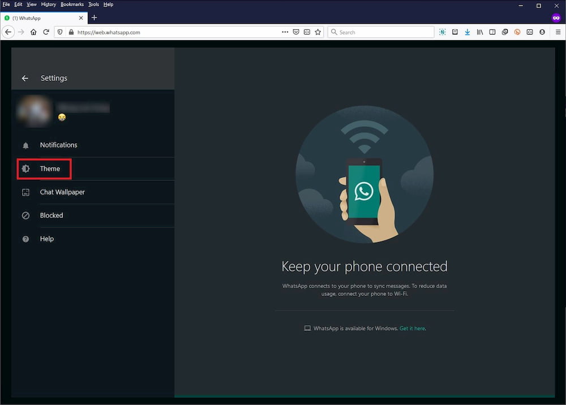The image size is (566, 405).
Task: Click the Help question mark icon
Action: [25, 239]
